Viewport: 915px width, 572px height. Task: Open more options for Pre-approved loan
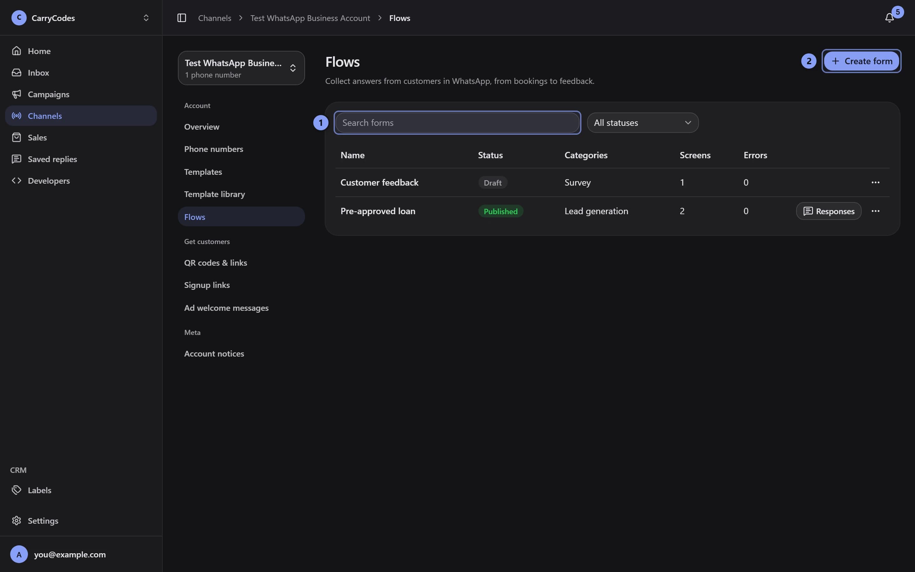pyautogui.click(x=875, y=211)
